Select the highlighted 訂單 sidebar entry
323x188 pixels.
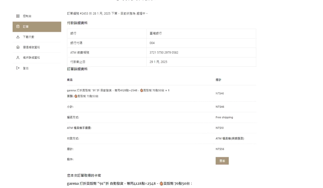(26, 26)
